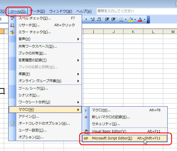Screen dimensions: 177x151
Task: Select column K header
Action: click(133, 32)
